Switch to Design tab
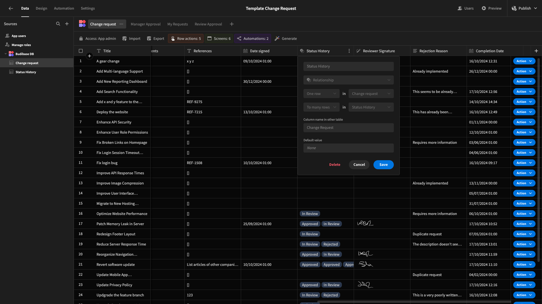The image size is (542, 304). point(41,8)
